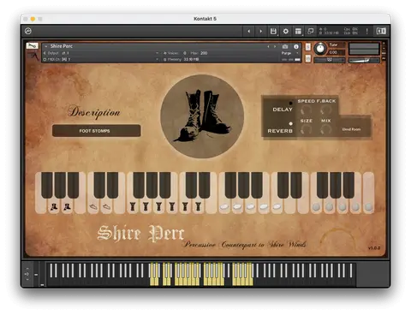Click the REVERB label
The height and width of the screenshot is (315, 411).
pos(280,131)
